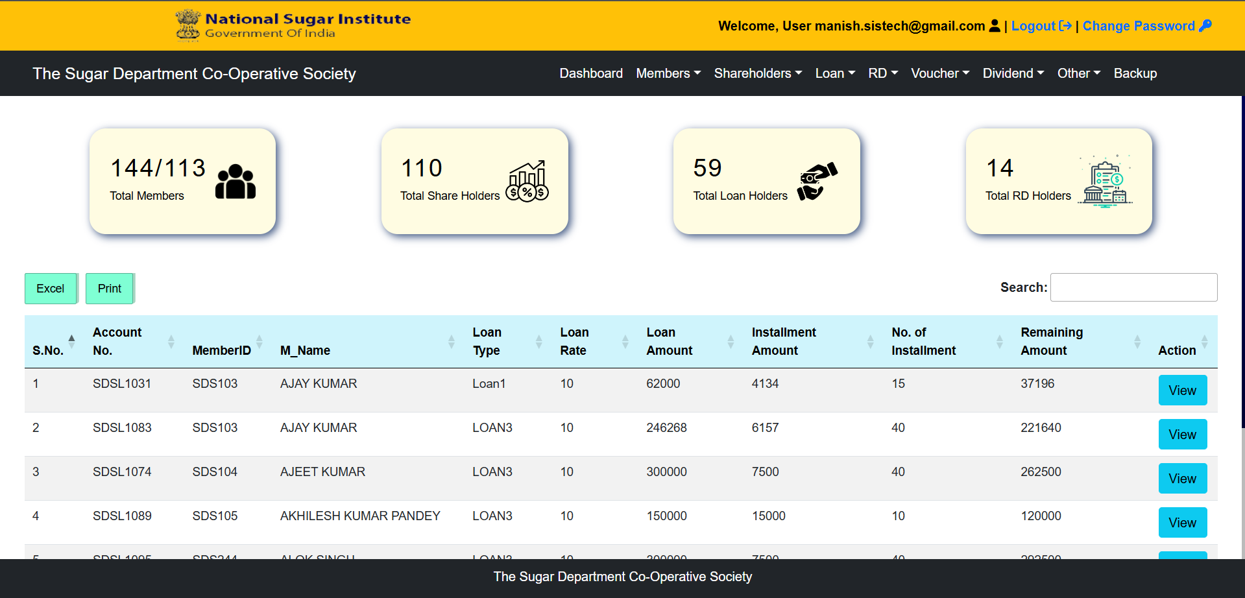Sort by MemberID column arrows
The width and height of the screenshot is (1245, 598).
click(260, 341)
